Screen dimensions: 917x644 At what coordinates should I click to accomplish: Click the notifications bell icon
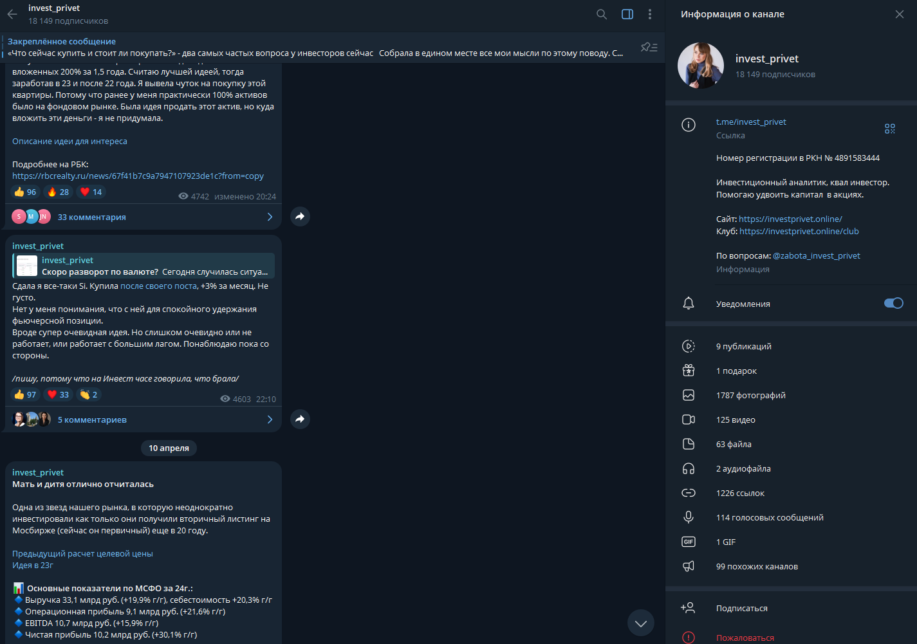(x=689, y=303)
